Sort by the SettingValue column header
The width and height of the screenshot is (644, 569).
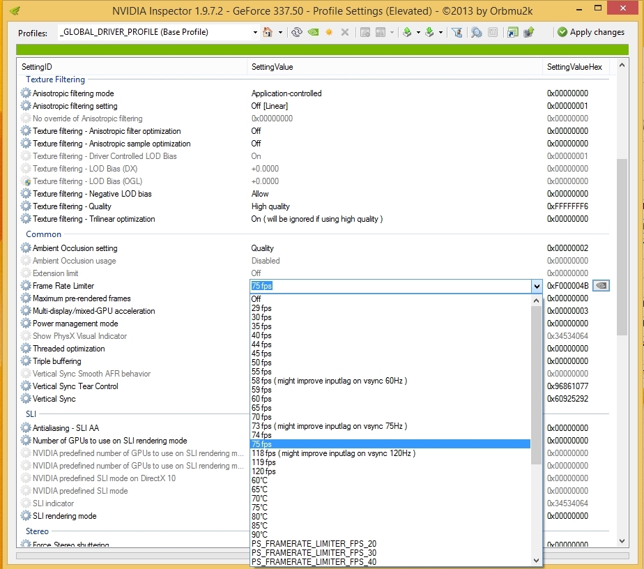[x=394, y=66]
